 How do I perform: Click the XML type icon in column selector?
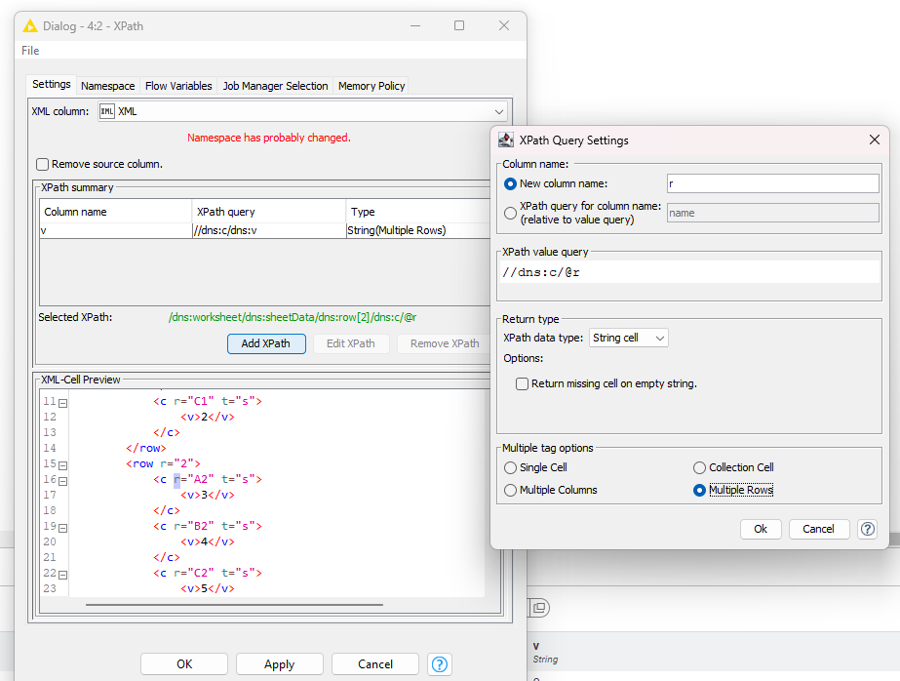pos(107,111)
